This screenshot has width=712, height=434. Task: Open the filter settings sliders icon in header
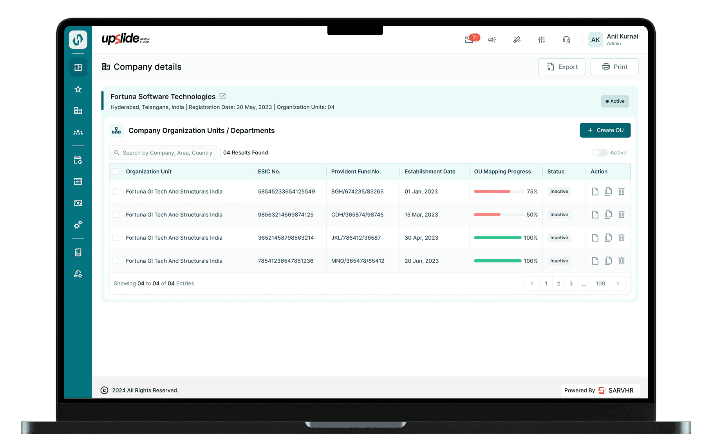(x=542, y=39)
